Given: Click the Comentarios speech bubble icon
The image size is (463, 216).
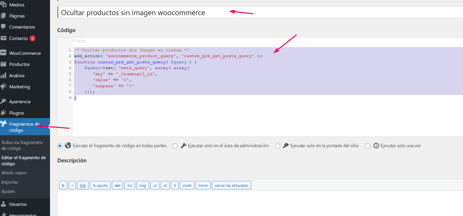Looking at the screenshot, I should tap(4, 27).
